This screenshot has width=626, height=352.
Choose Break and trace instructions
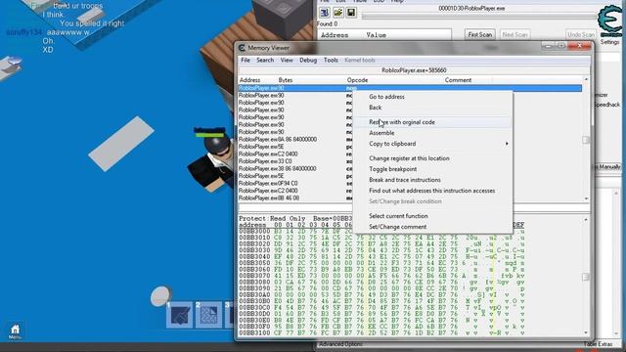(405, 180)
